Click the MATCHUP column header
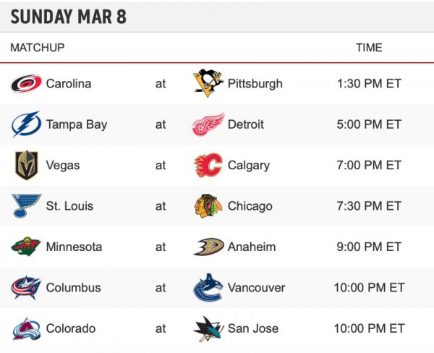Image resolution: width=434 pixels, height=353 pixels. [x=38, y=48]
